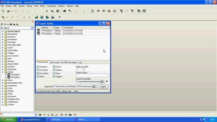Screen dimensions: 217x122
Task: Uncheck the Constraints checkbox
Action: (x=38, y=73)
